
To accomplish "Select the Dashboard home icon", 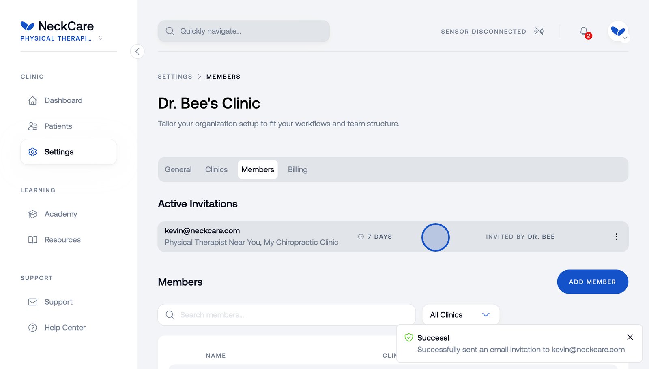I will click(32, 100).
